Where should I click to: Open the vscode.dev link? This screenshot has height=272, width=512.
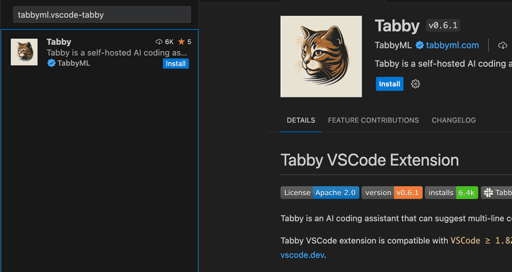pyautogui.click(x=302, y=255)
